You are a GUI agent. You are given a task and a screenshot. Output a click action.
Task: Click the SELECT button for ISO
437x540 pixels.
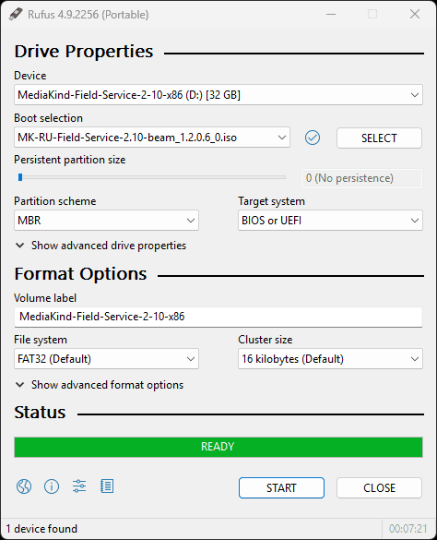point(379,138)
